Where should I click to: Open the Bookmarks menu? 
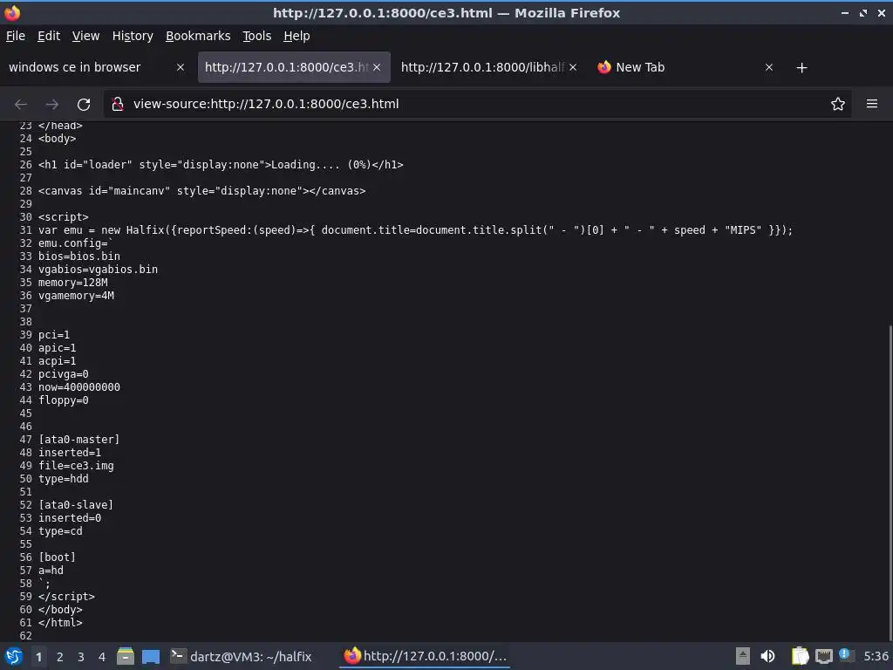click(x=198, y=36)
